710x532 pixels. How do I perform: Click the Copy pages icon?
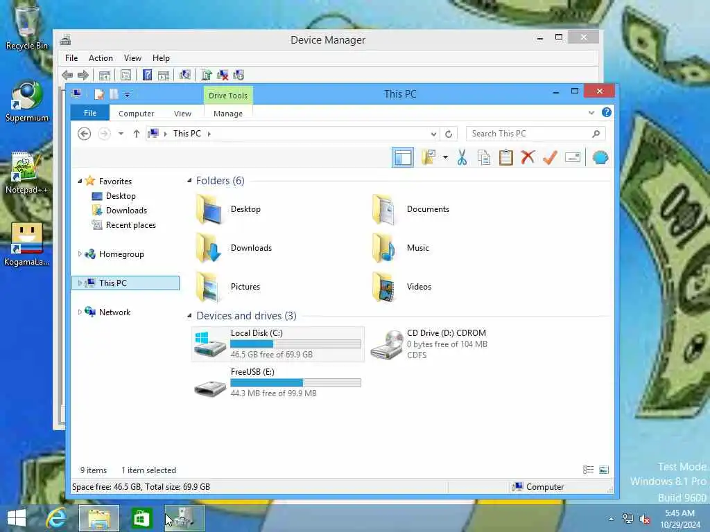pyautogui.click(x=483, y=157)
